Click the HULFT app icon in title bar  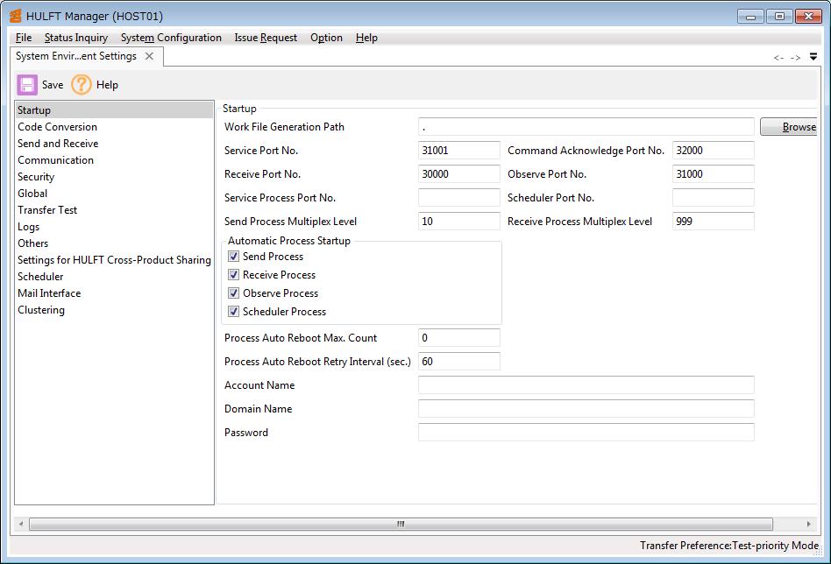(16, 16)
